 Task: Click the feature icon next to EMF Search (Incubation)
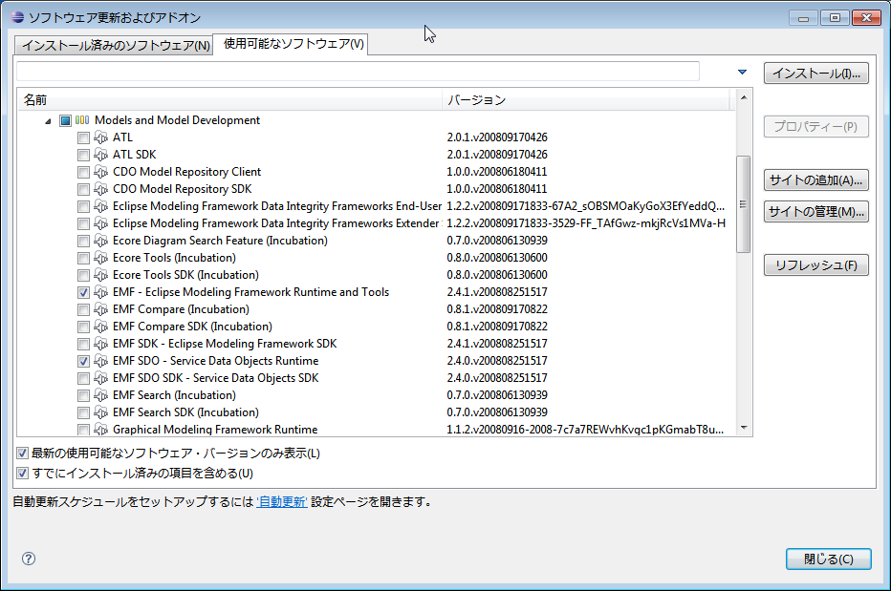[x=100, y=395]
